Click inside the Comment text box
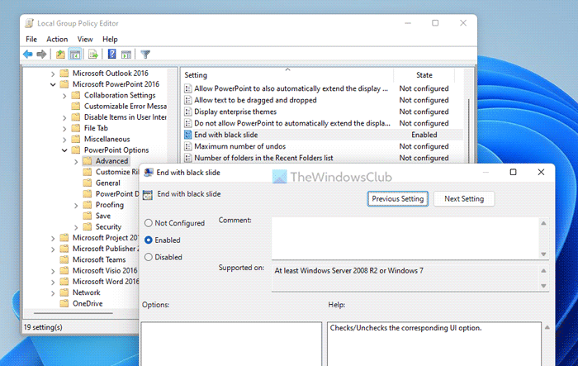The width and height of the screenshot is (578, 366). (x=405, y=238)
